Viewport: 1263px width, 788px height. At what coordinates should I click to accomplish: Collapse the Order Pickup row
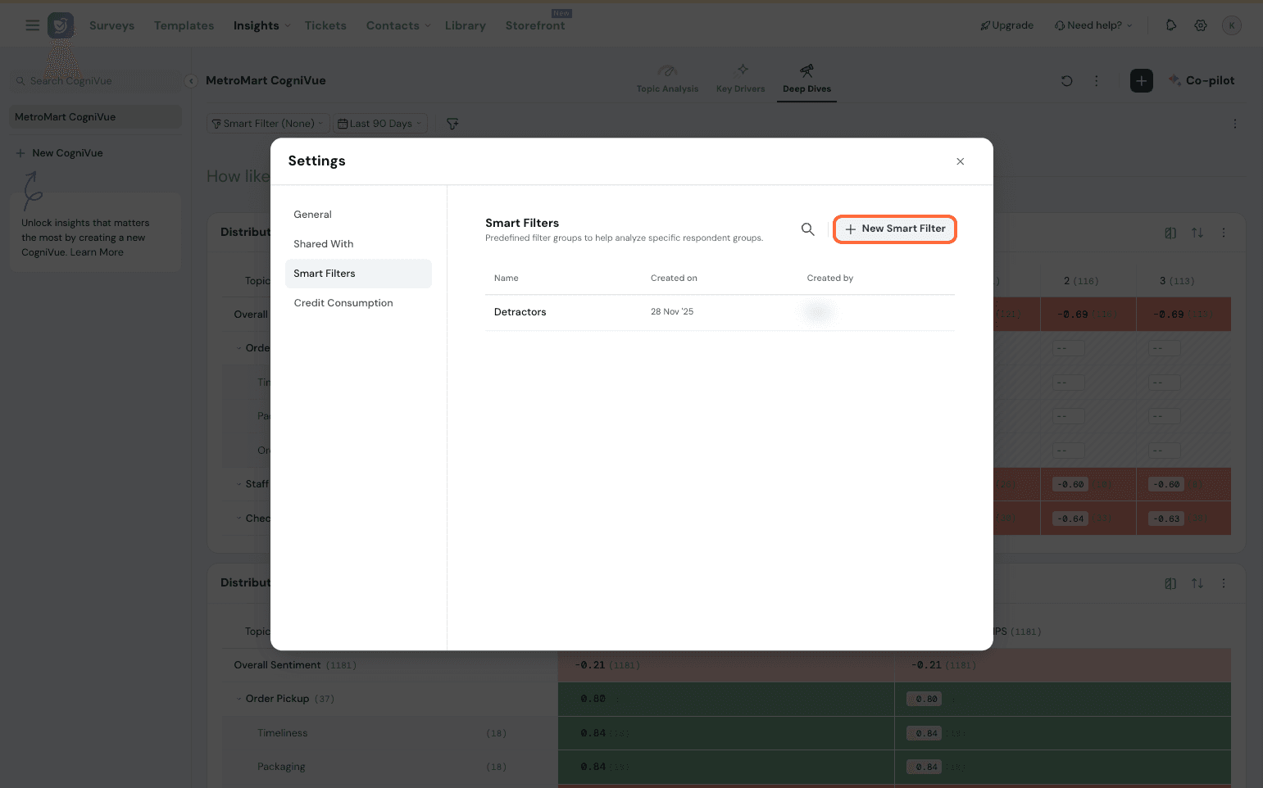point(239,699)
